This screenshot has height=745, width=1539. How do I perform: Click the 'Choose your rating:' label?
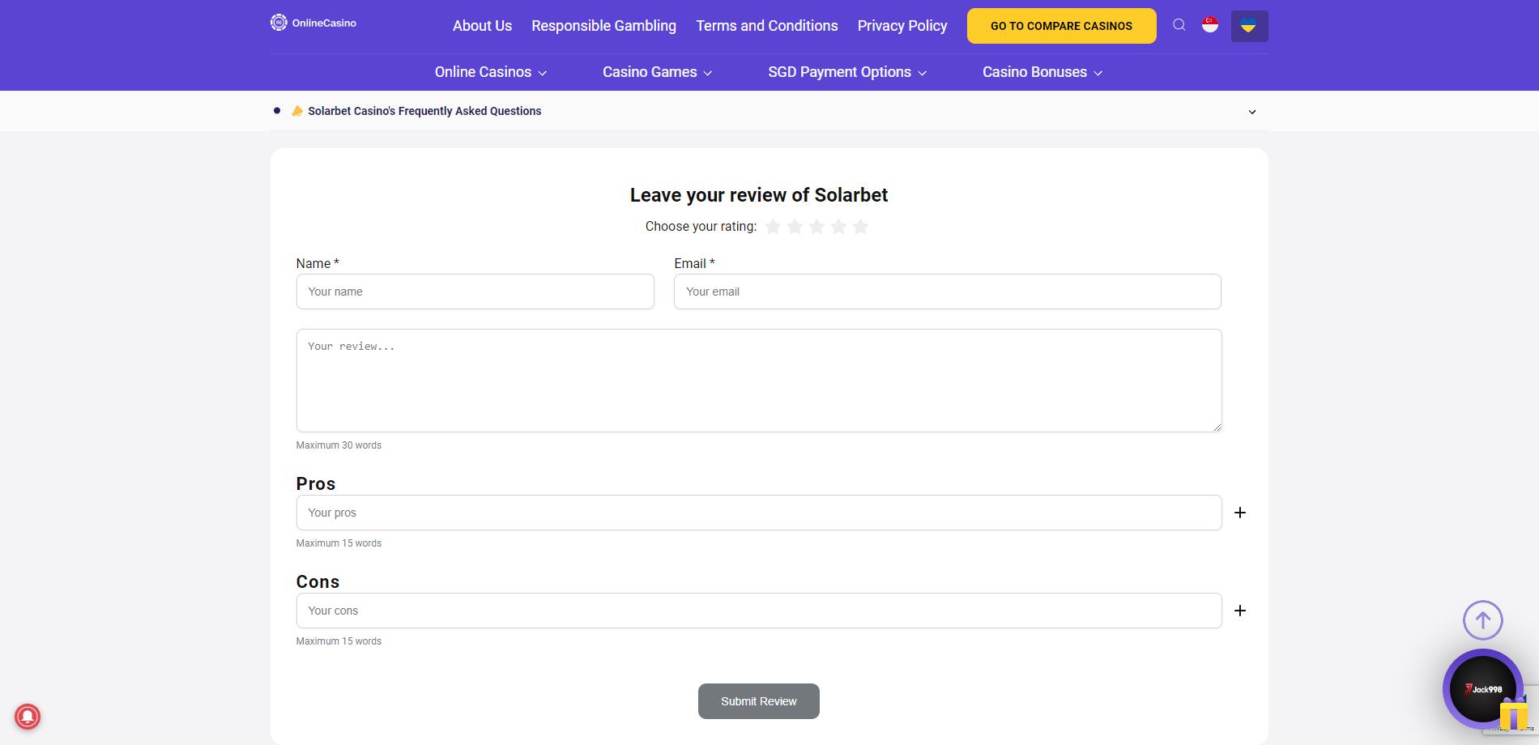tap(701, 227)
